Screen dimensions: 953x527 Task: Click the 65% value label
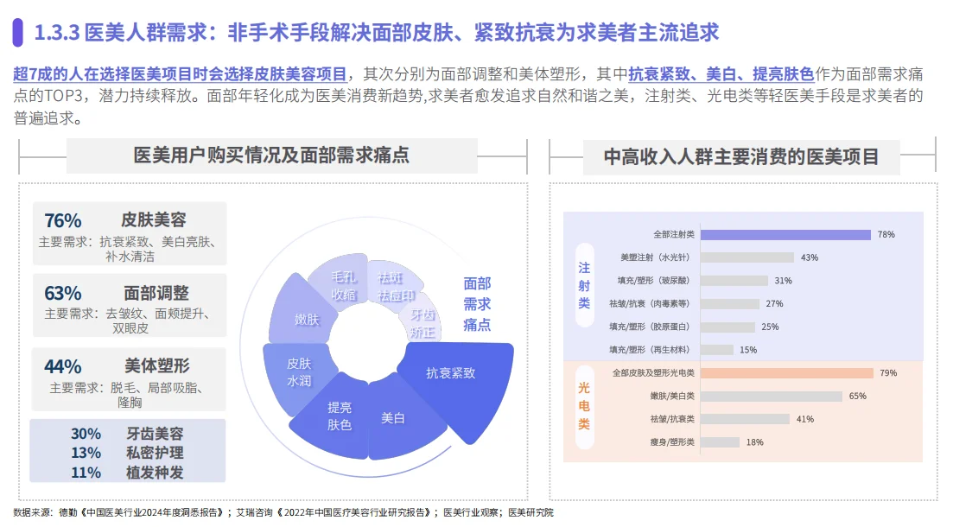click(x=858, y=397)
